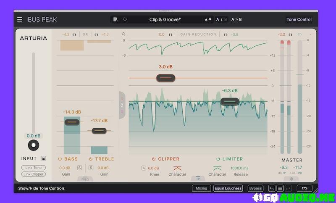The width and height of the screenshot is (336, 203).
Task: Copy settings with A > B button
Action: (236, 19)
